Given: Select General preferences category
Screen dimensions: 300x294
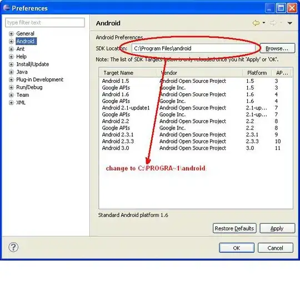Looking at the screenshot, I should 25,34.
